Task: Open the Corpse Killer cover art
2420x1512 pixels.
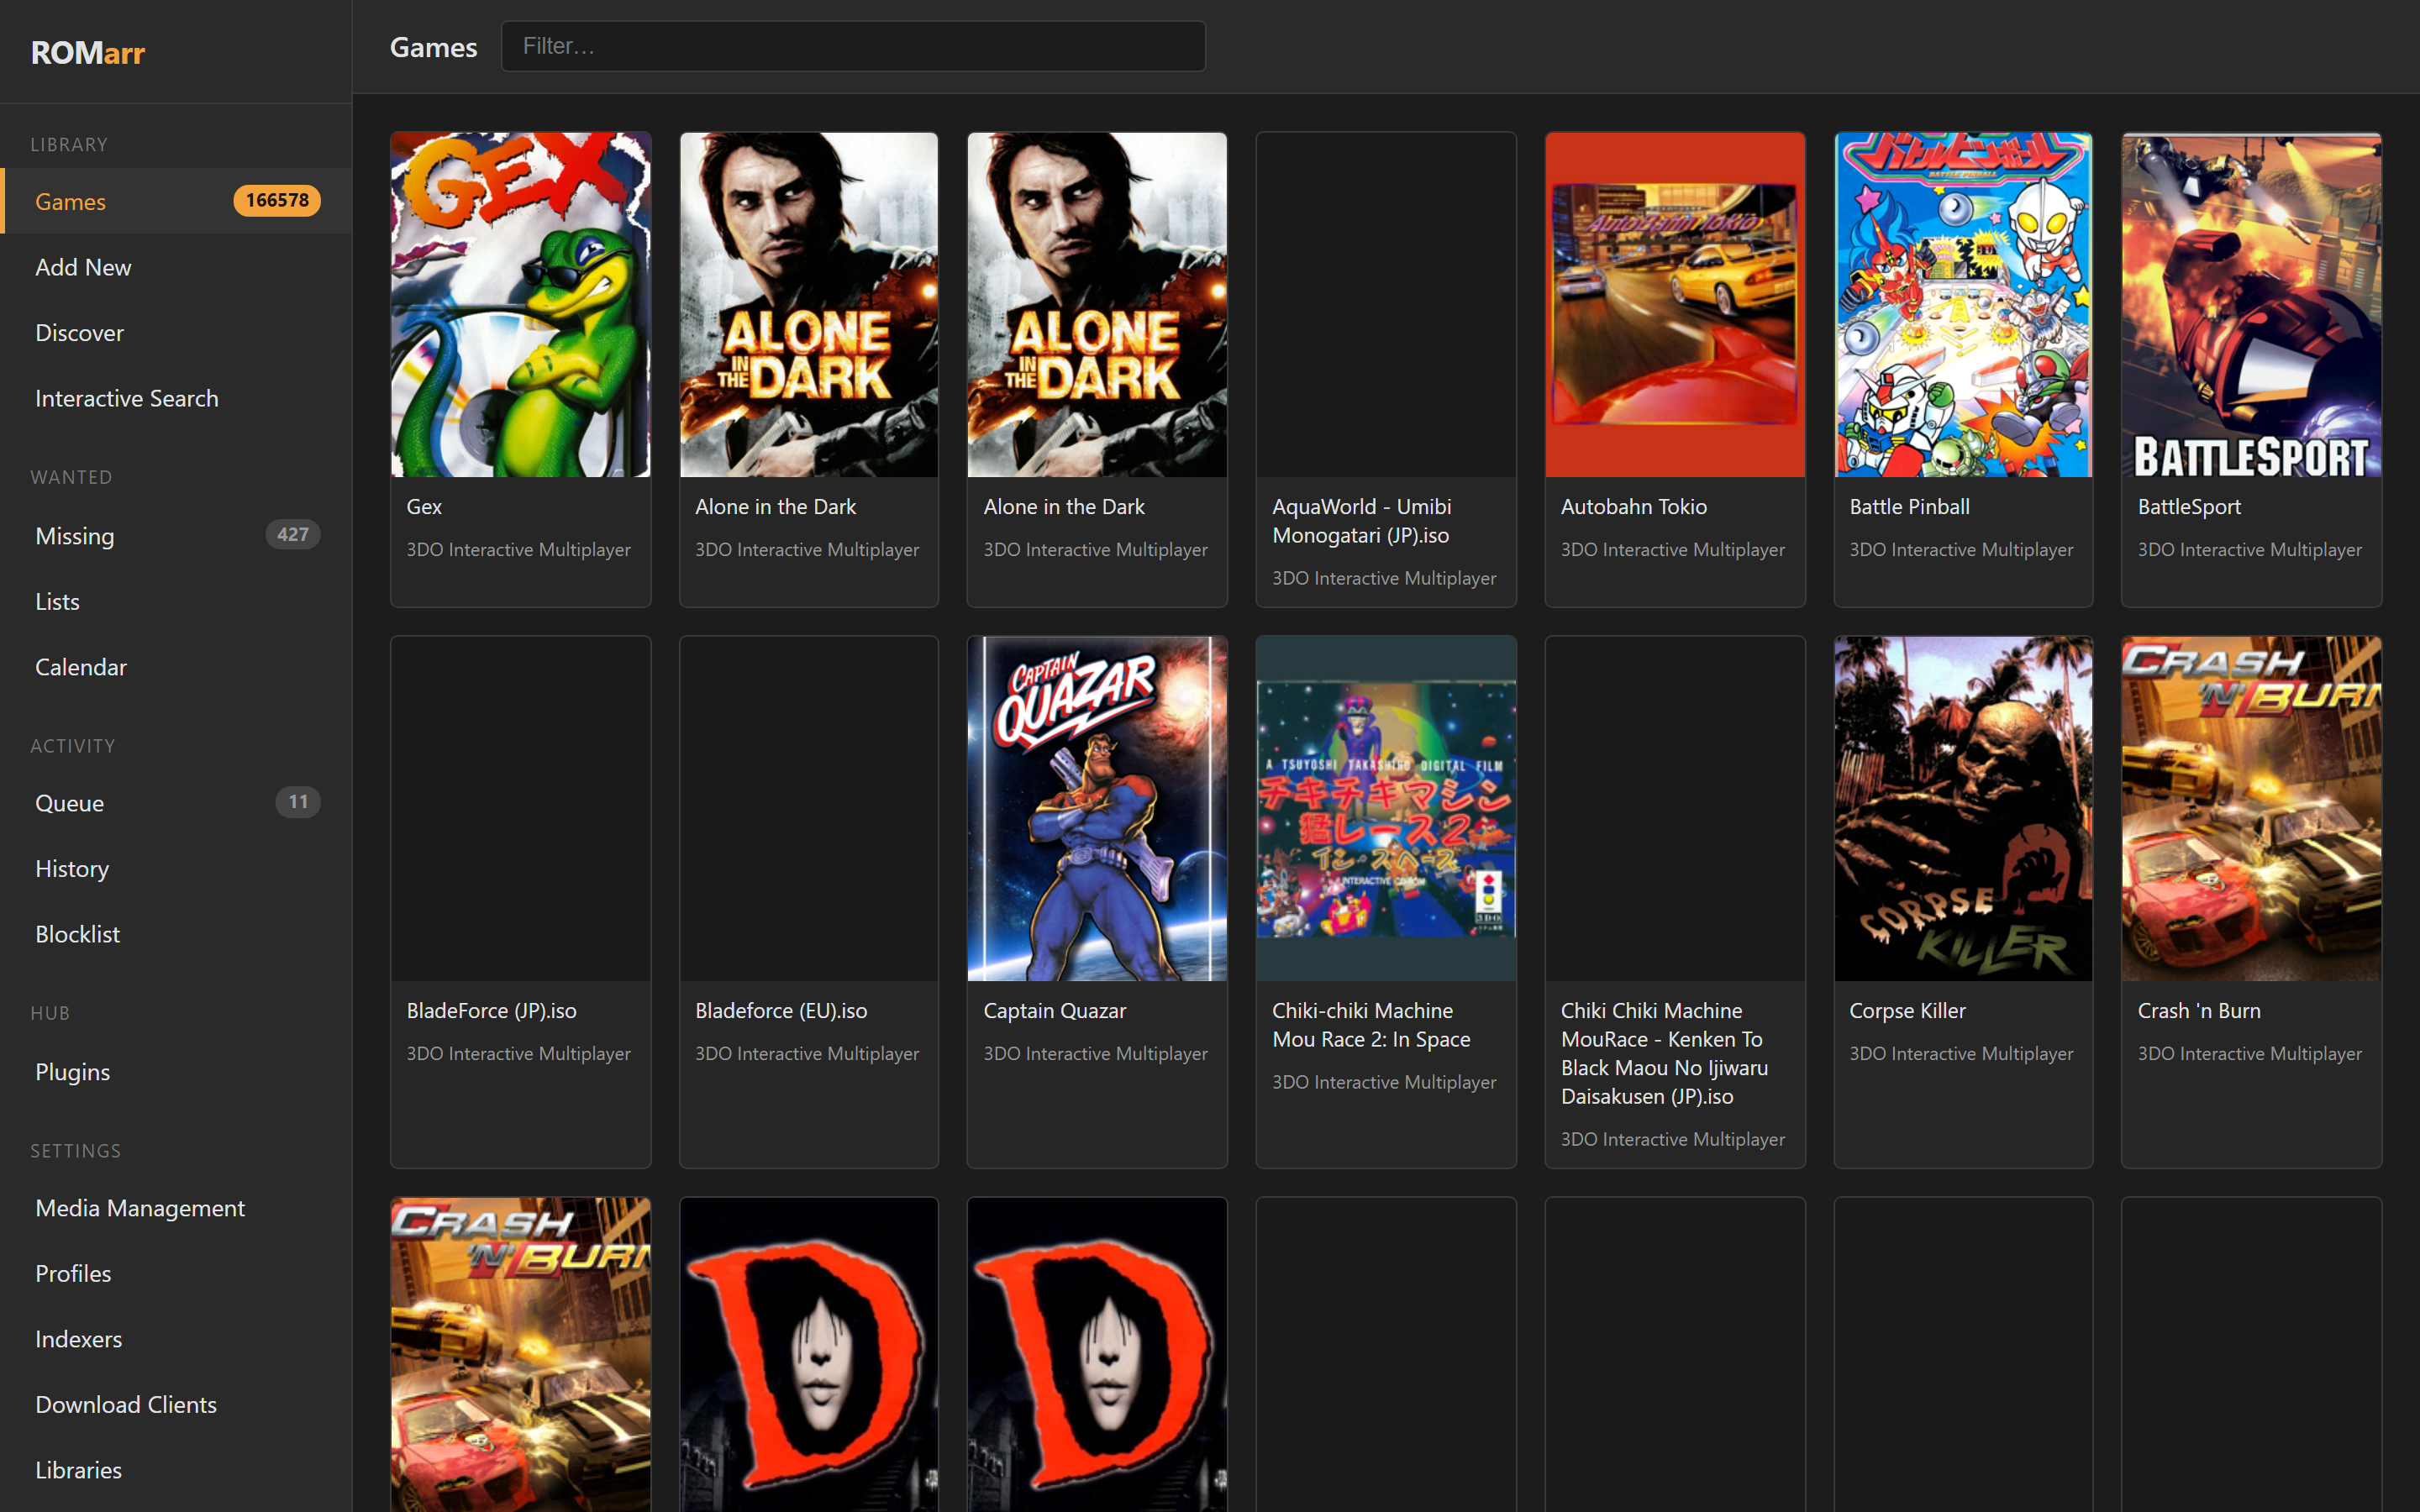Action: click(x=1963, y=809)
